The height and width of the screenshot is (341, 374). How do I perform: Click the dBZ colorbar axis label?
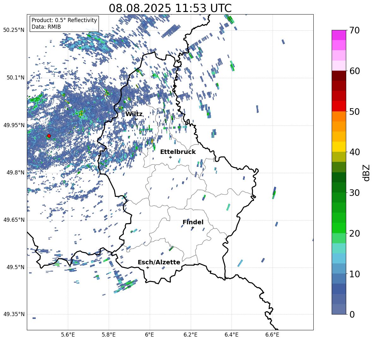click(x=367, y=173)
